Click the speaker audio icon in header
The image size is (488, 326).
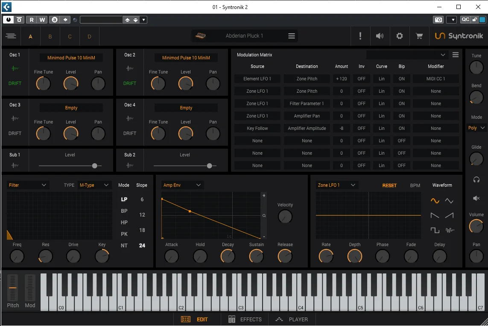(x=380, y=36)
